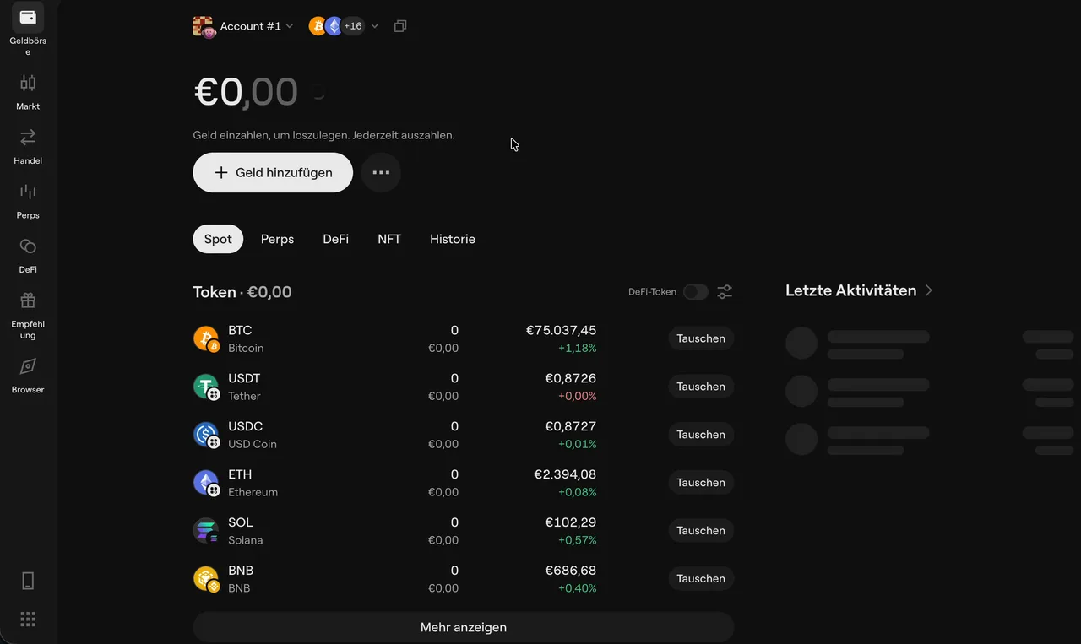Switch to the DeFi tab above tokens
This screenshot has height=644, width=1081.
(x=335, y=239)
